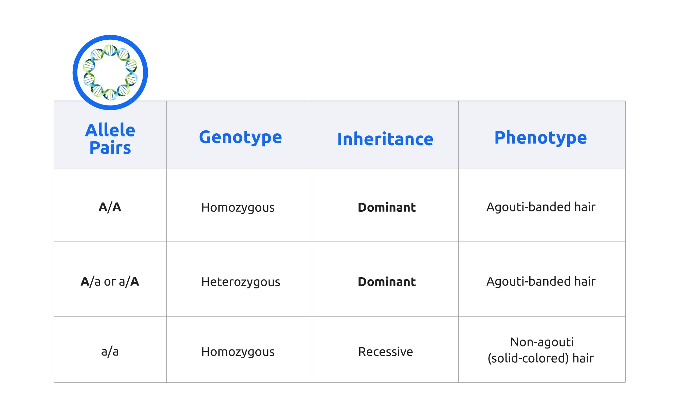This screenshot has height=418, width=679.
Task: Click the word Pairs in the first header
Action: pos(110,148)
